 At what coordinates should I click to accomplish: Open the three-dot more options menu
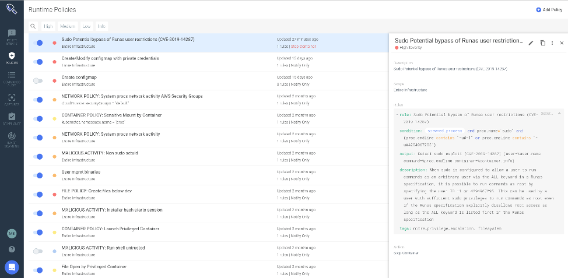(x=552, y=43)
